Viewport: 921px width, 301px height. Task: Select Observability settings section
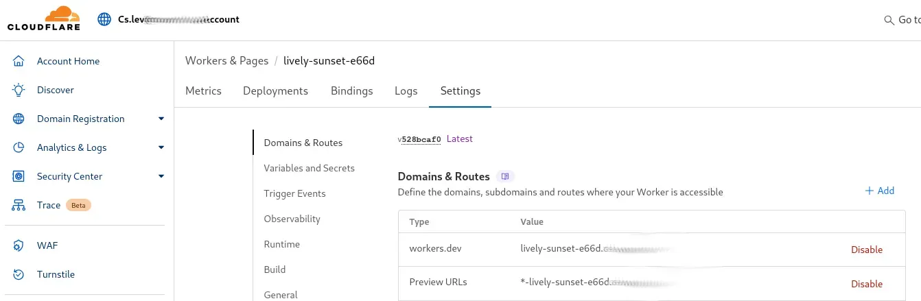point(292,219)
